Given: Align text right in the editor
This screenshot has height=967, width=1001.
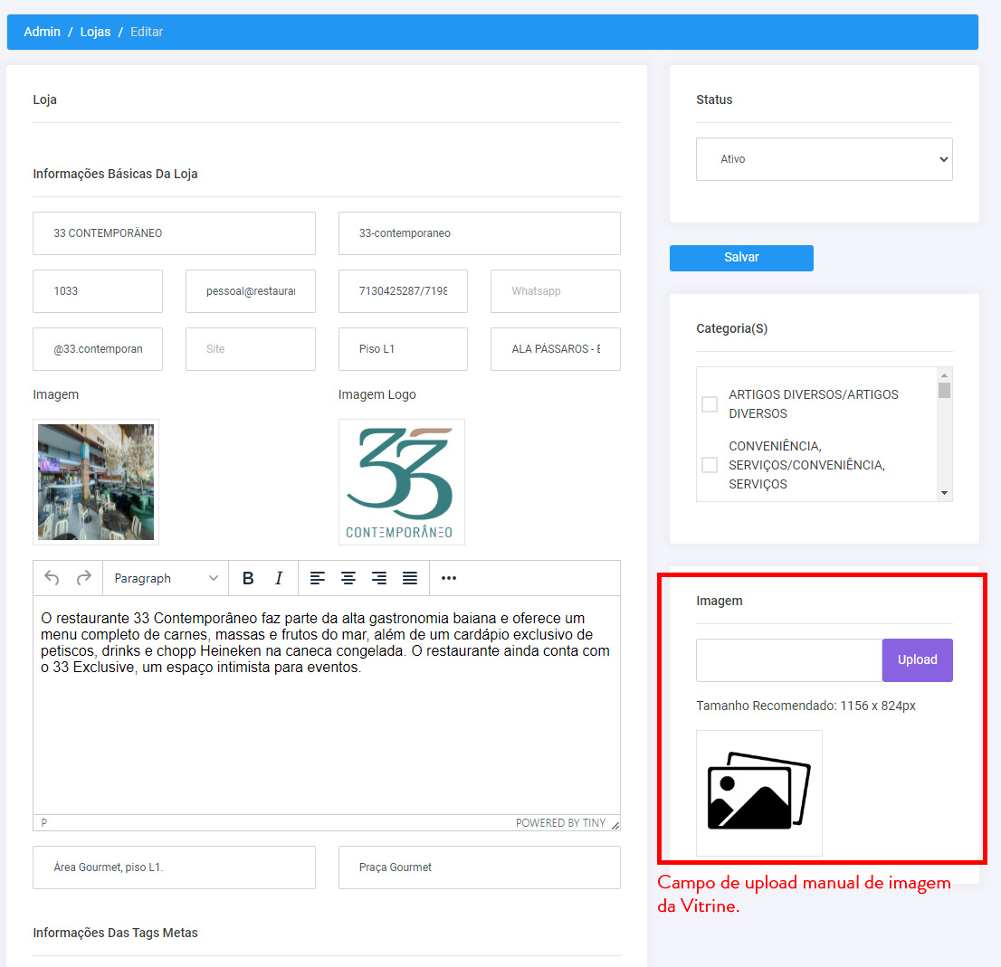Looking at the screenshot, I should point(379,579).
